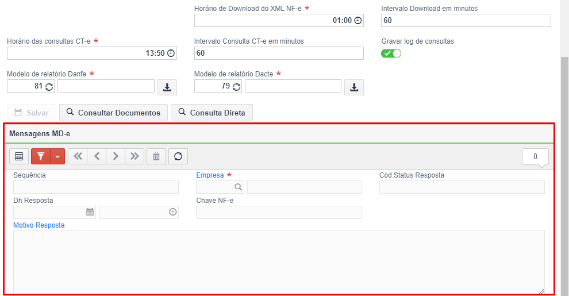Refresh the Mensagens MD-e list
The image size is (569, 296).
point(178,156)
